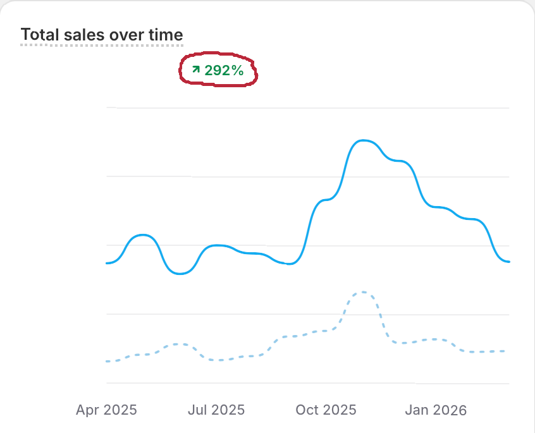535x433 pixels.
Task: Select the Oct 2025 axis label
Action: click(x=326, y=410)
